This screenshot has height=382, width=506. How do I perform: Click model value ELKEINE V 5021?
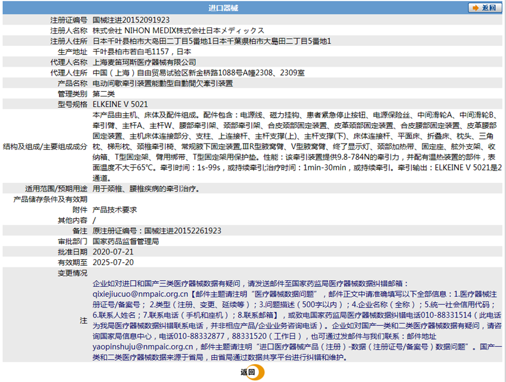[x=120, y=104]
